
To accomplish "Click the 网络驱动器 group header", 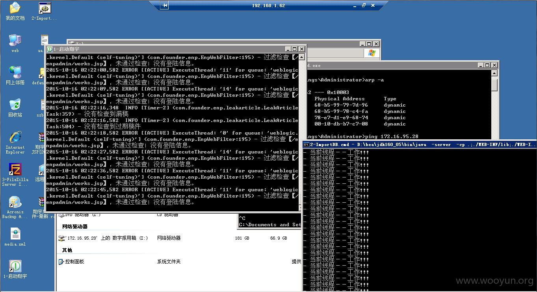I will [75, 227].
